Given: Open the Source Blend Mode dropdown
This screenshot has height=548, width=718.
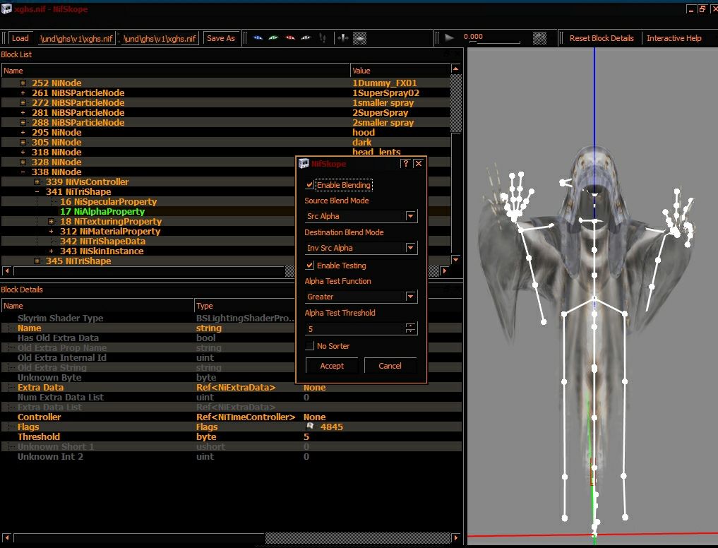Looking at the screenshot, I should click(x=361, y=216).
